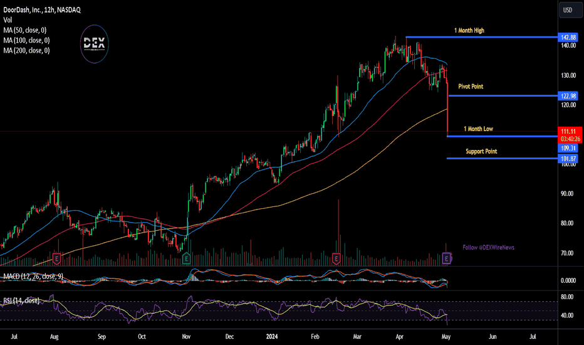Click the 1 Month High annotation text
This screenshot has width=584, height=345.
tap(469, 31)
